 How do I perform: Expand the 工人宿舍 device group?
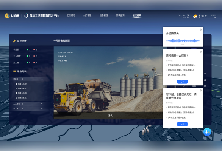point(42,104)
